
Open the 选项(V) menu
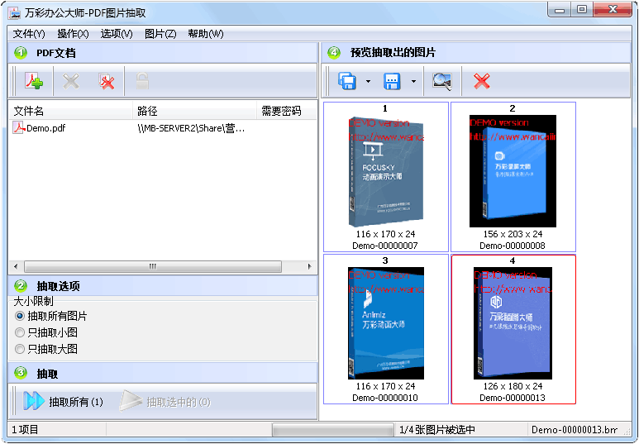(117, 34)
